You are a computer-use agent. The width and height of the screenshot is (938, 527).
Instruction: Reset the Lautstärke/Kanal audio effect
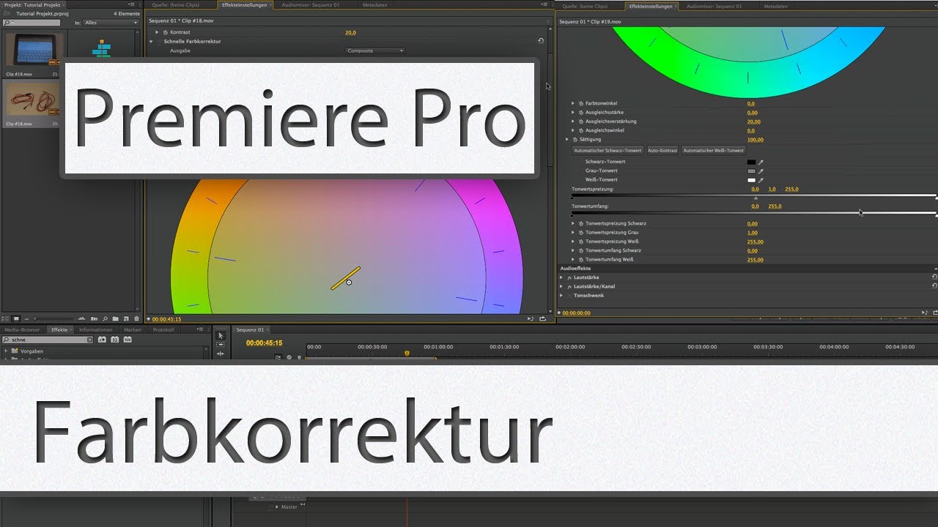(x=934, y=285)
